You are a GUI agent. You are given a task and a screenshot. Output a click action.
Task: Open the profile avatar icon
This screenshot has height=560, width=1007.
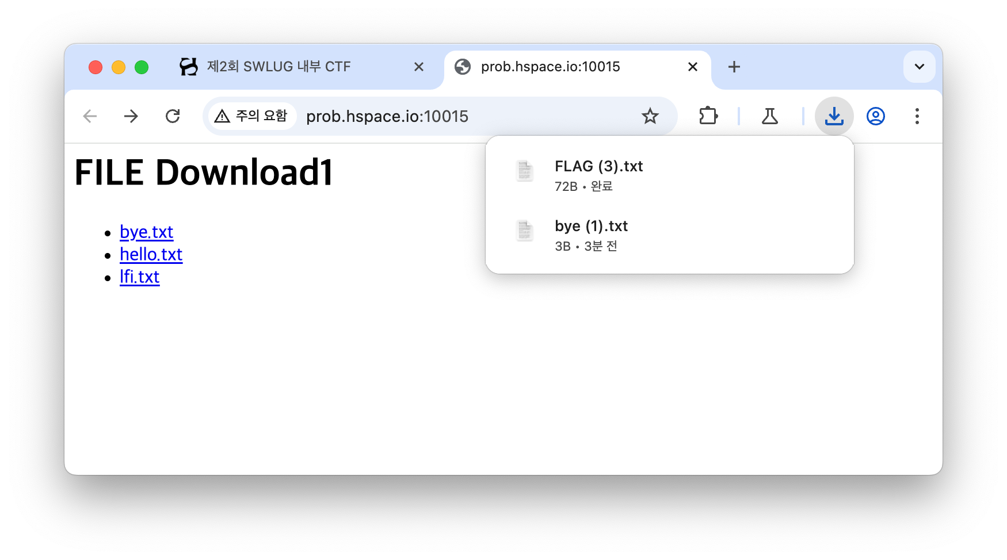876,116
